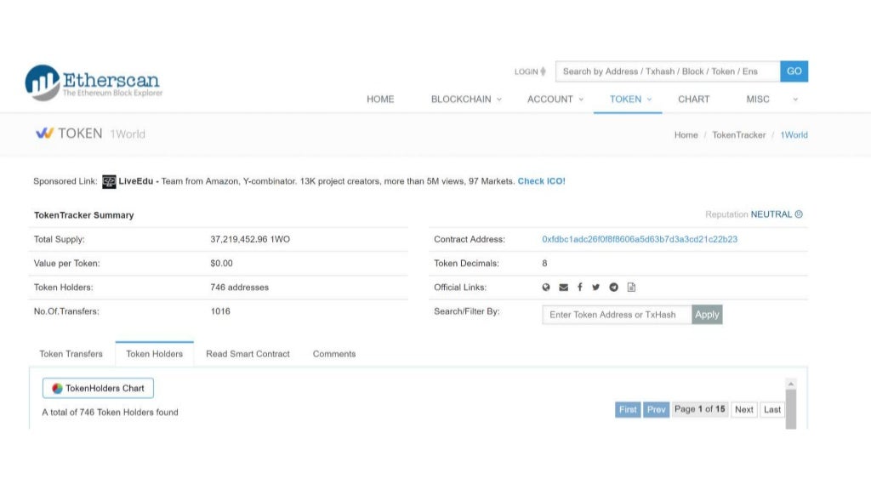This screenshot has width=871, height=490.
Task: Open the Check ICO! sponsored link
Action: (x=541, y=181)
